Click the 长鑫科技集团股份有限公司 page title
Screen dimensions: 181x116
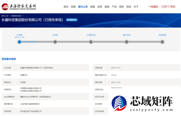tap(32, 20)
